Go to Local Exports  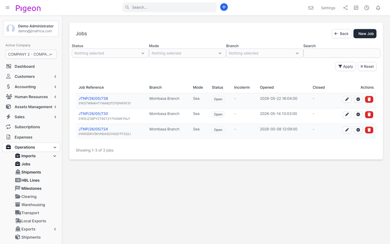[x=33, y=221]
